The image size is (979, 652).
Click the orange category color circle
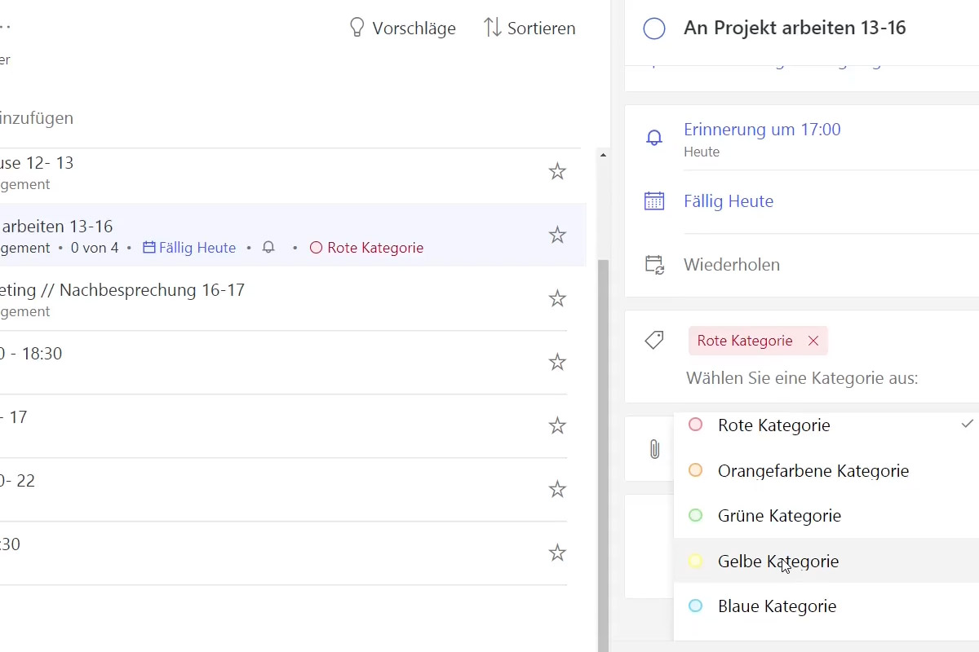coord(695,470)
